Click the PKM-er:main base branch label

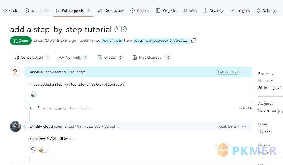click(112, 41)
